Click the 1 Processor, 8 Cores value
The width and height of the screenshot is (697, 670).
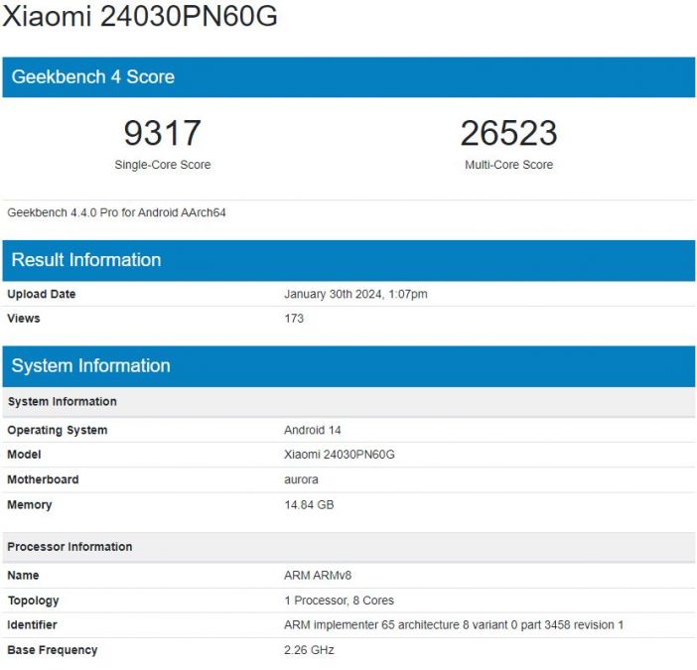click(340, 601)
